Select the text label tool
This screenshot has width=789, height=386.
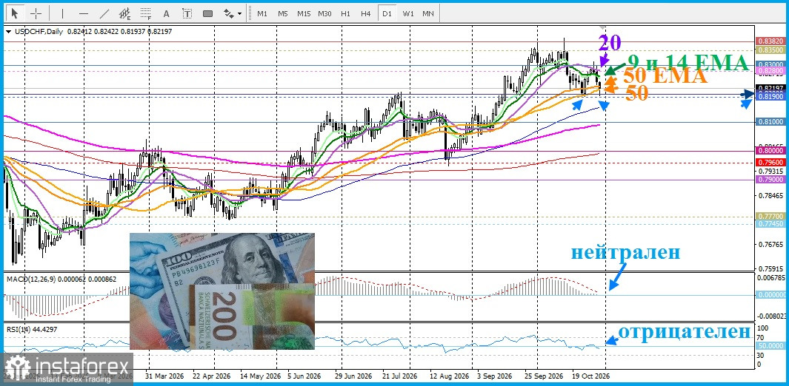[187, 13]
